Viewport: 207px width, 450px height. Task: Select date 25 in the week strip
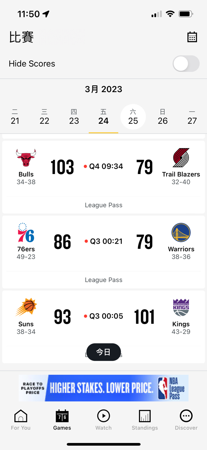coord(133,117)
